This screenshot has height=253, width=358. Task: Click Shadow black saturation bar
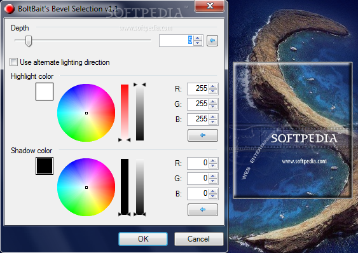click(125, 187)
